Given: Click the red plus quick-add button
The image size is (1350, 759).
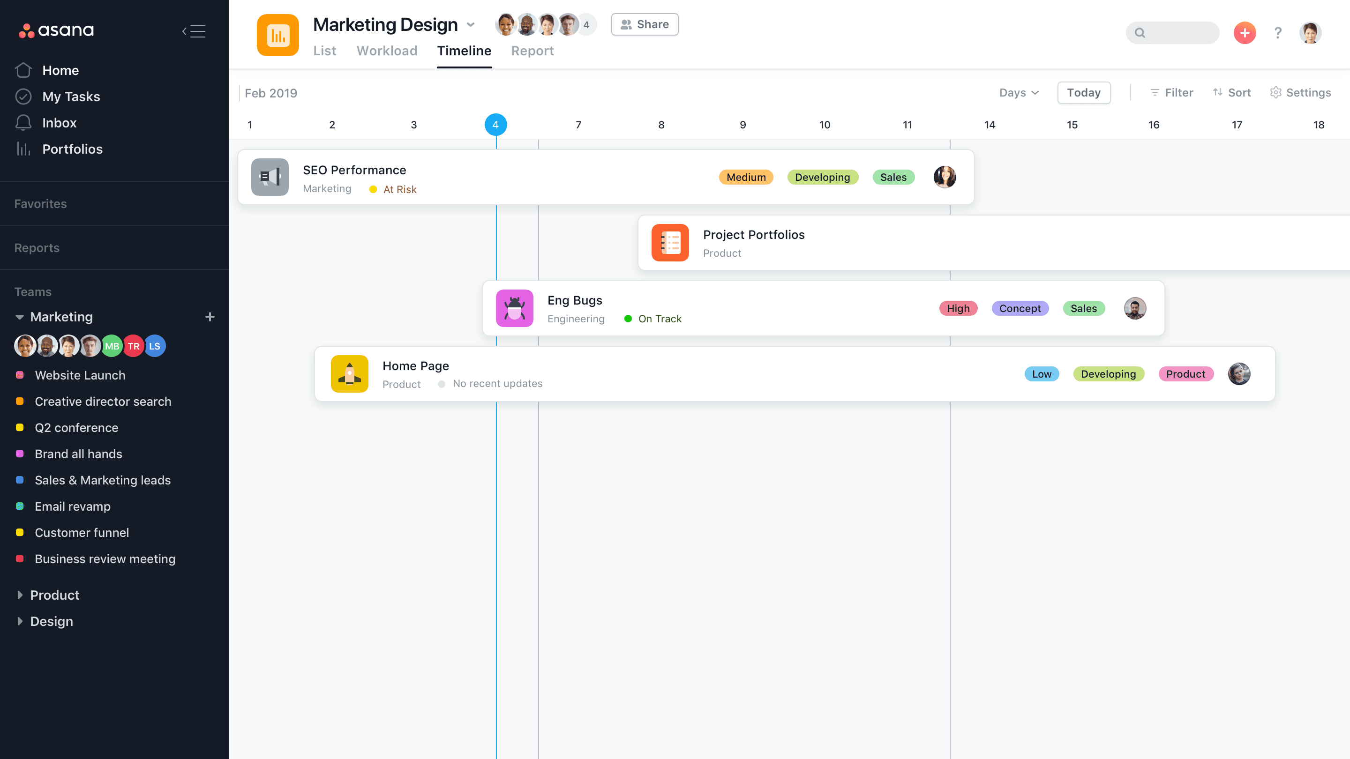Looking at the screenshot, I should tap(1245, 33).
